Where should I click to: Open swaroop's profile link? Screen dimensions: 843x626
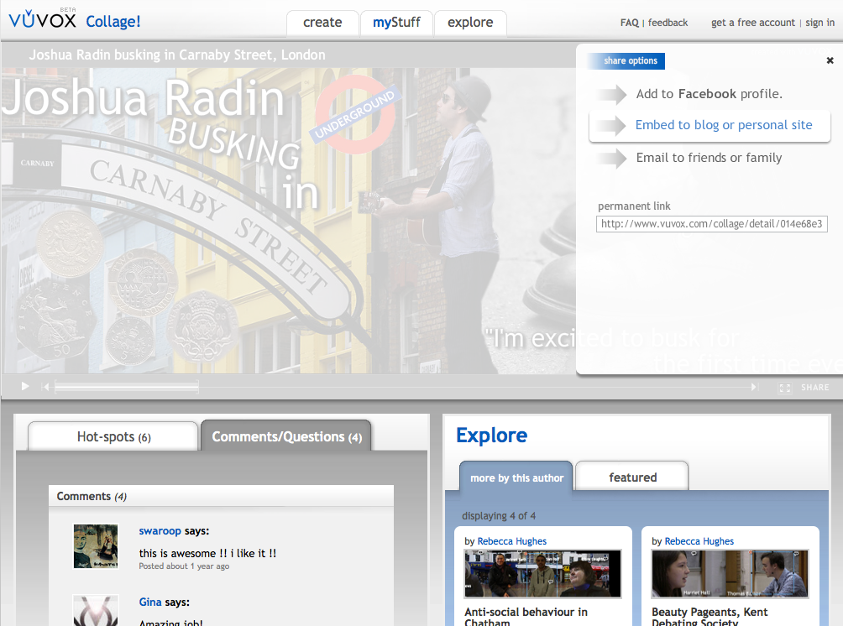(x=160, y=531)
